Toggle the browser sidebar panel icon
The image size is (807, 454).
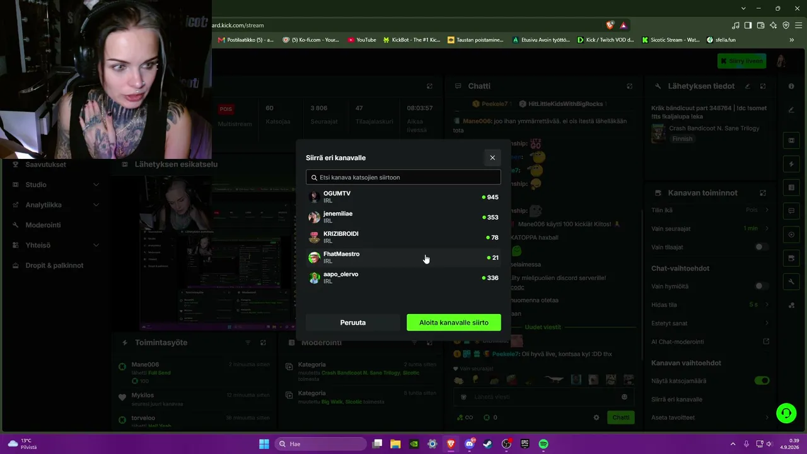tap(748, 25)
